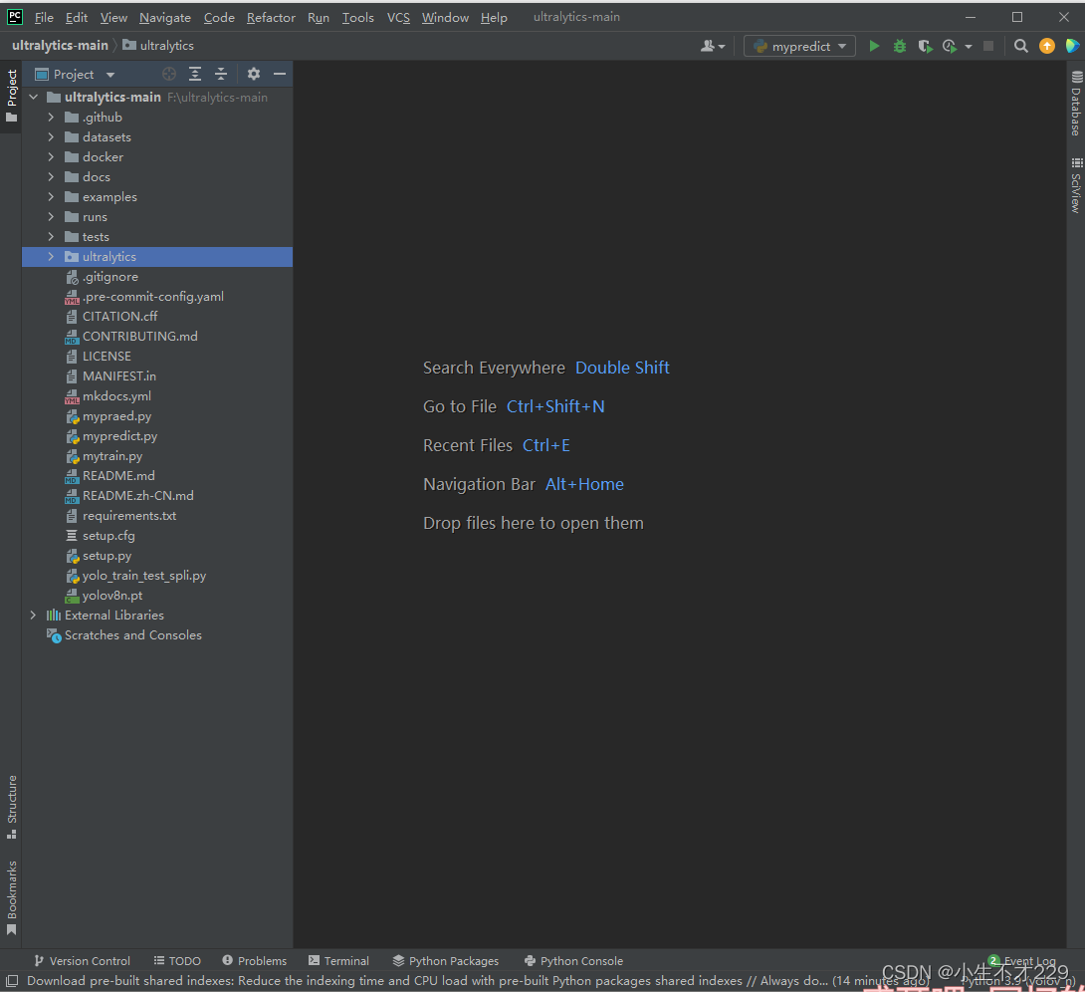1085x992 pixels.
Task: Expand all tree nodes icon
Action: (195, 74)
